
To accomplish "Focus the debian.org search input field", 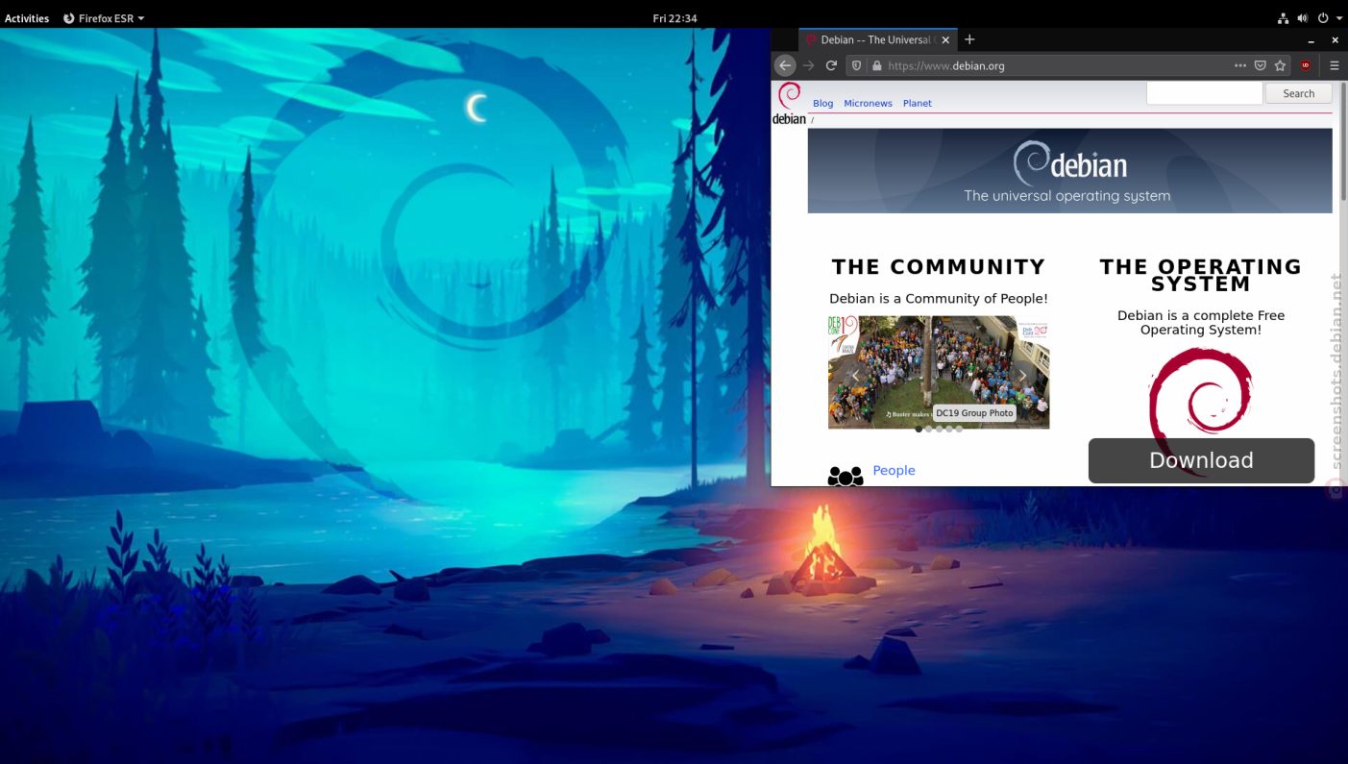I will click(x=1204, y=93).
